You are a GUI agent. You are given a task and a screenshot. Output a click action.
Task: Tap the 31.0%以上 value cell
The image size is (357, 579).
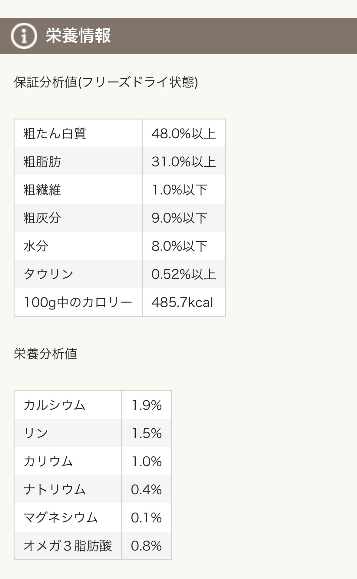pos(183,162)
